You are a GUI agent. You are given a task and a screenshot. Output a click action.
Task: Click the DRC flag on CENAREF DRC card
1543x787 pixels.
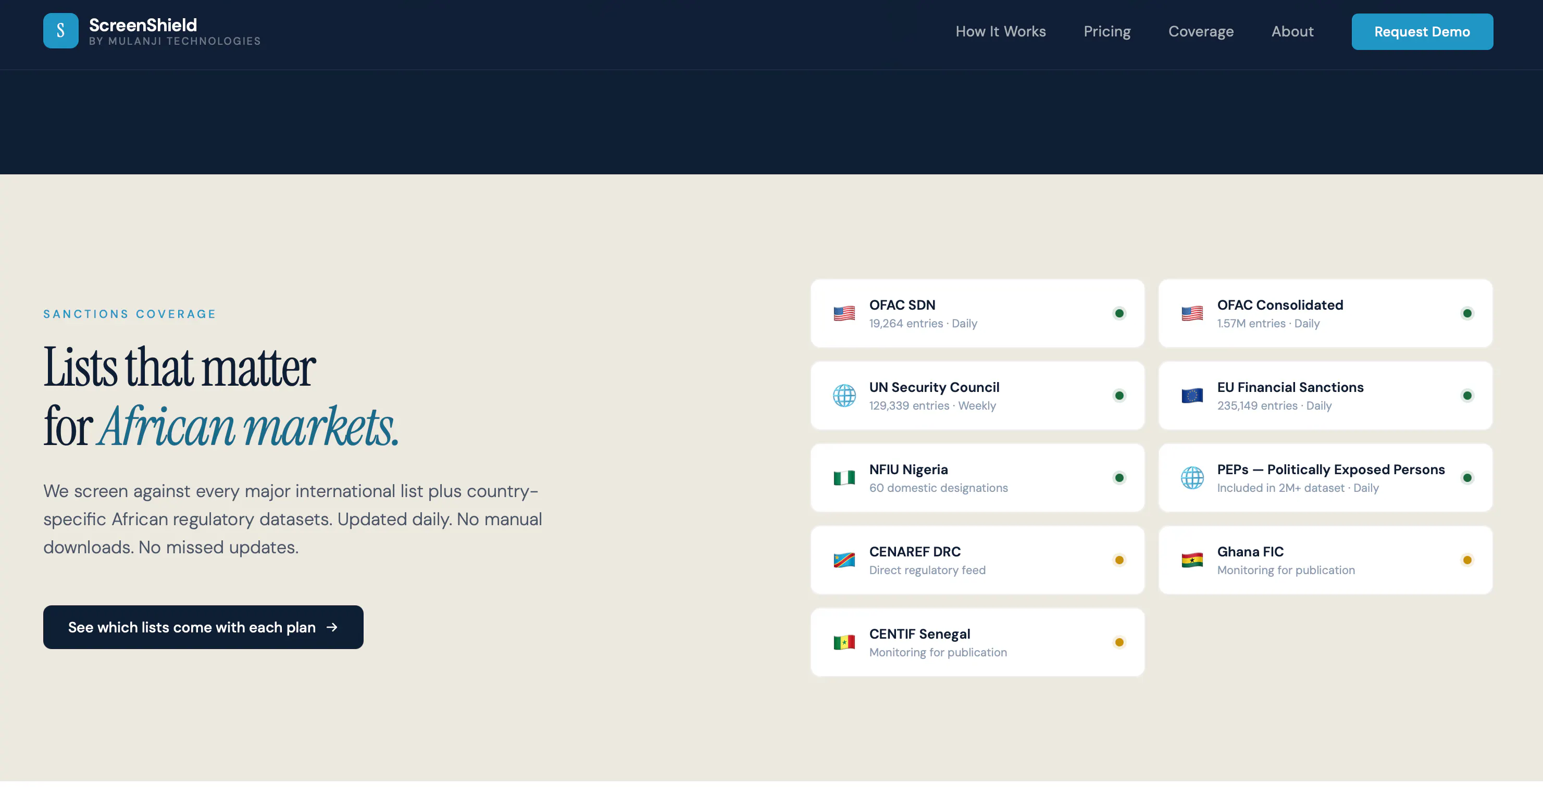[844, 560]
